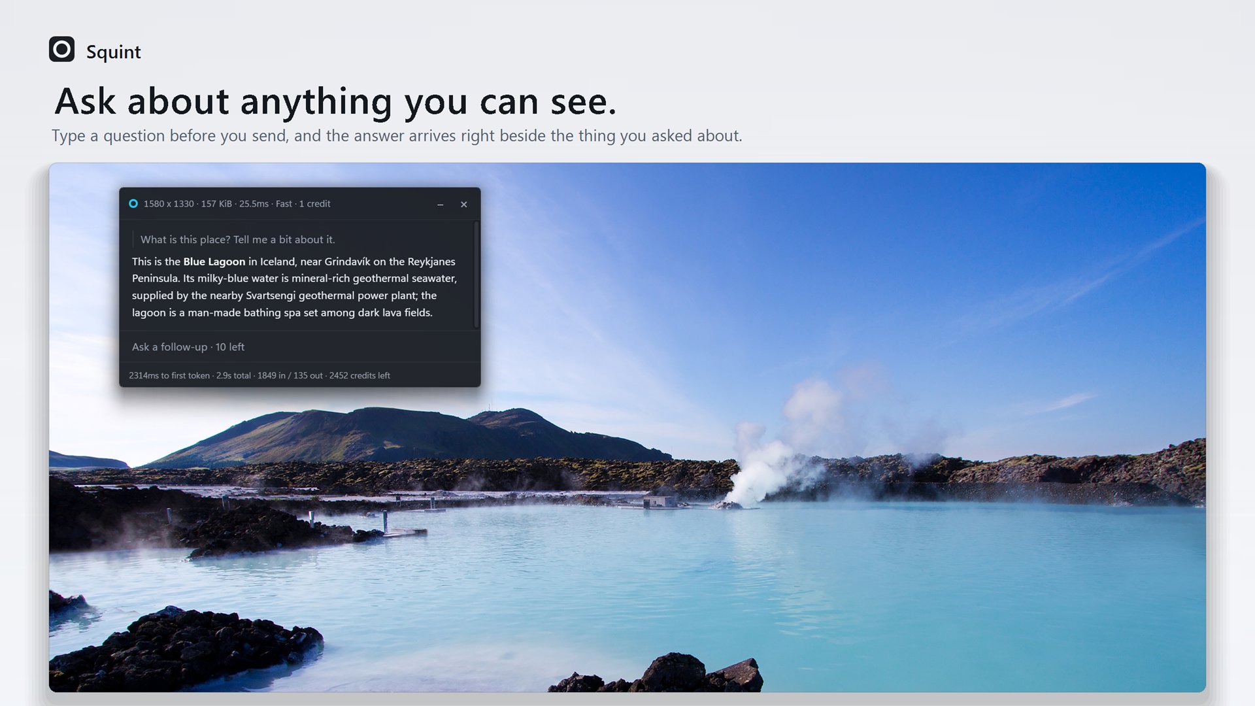Click the popup's vertical scrollbar
This screenshot has height=706, width=1255.
coord(477,275)
